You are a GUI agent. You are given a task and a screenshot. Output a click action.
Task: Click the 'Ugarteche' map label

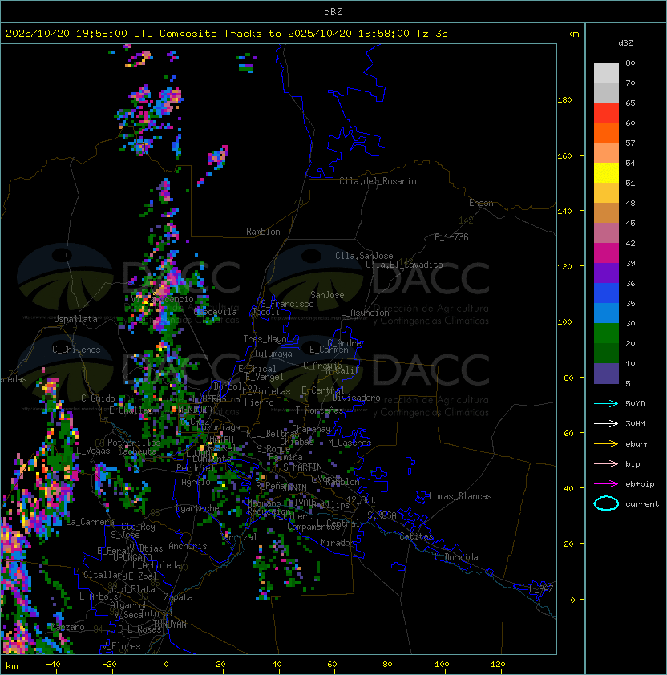pyautogui.click(x=198, y=508)
